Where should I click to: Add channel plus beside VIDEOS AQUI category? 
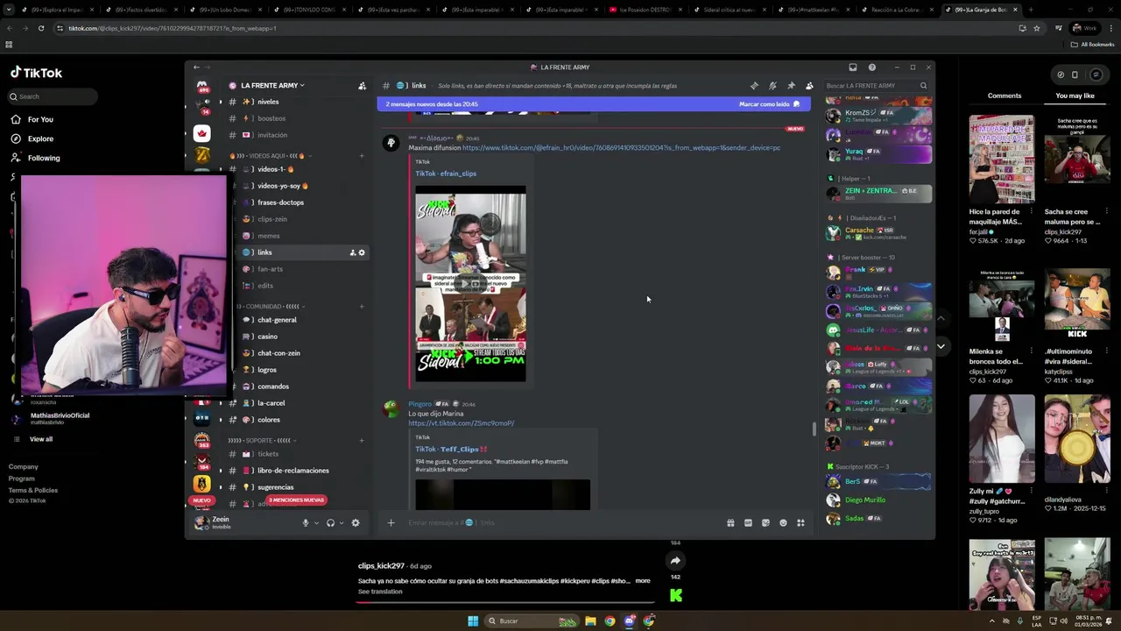[x=362, y=156]
